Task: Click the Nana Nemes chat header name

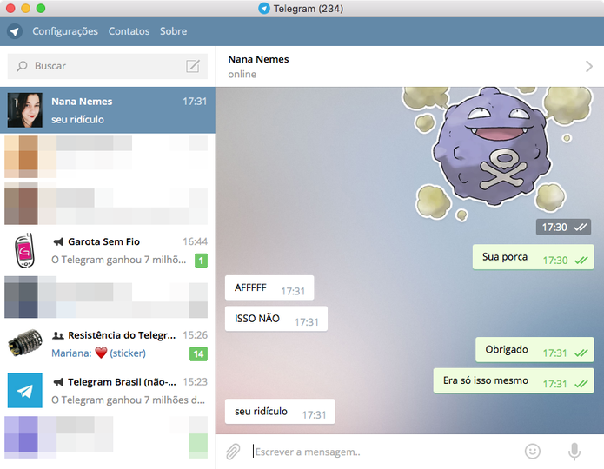Action: click(258, 59)
